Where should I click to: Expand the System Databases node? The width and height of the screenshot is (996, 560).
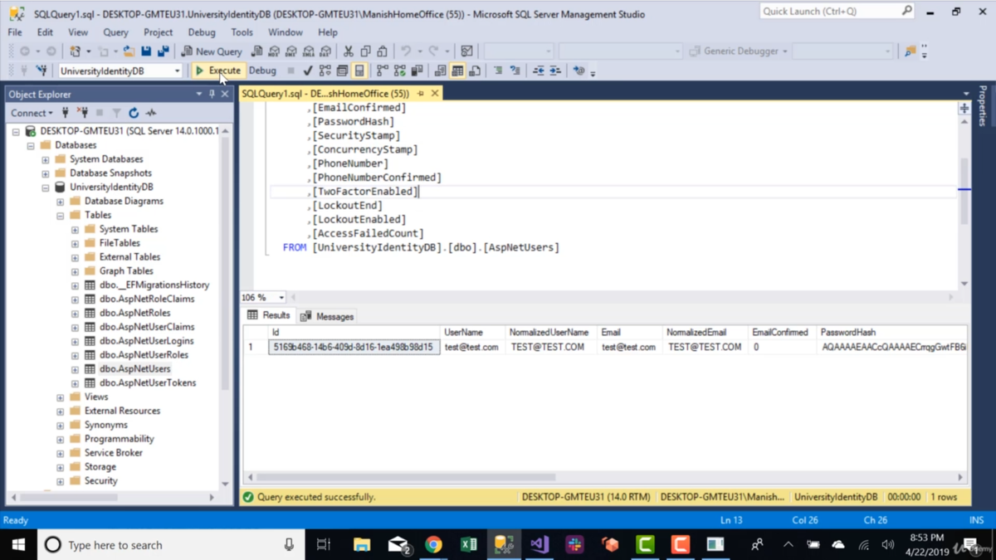tap(46, 159)
